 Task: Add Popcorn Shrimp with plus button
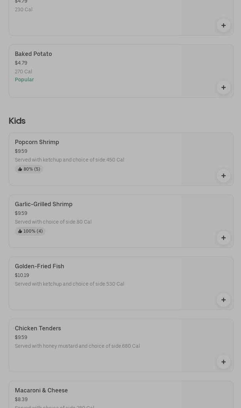[224, 176]
